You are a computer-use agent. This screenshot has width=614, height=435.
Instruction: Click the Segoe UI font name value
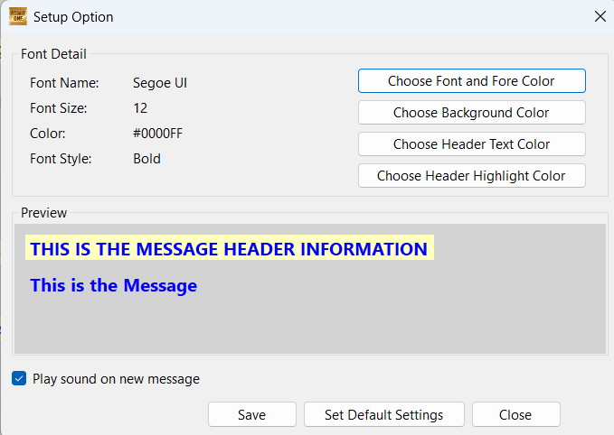coord(160,83)
